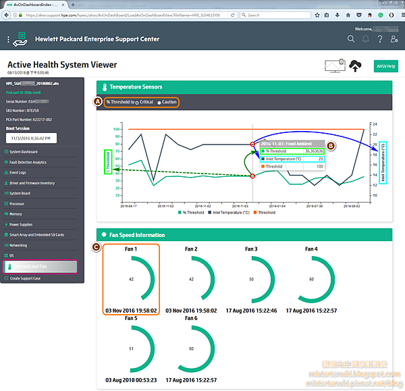Go to browser home icon
Viewport: 405px width, 391px height.
(x=348, y=15)
